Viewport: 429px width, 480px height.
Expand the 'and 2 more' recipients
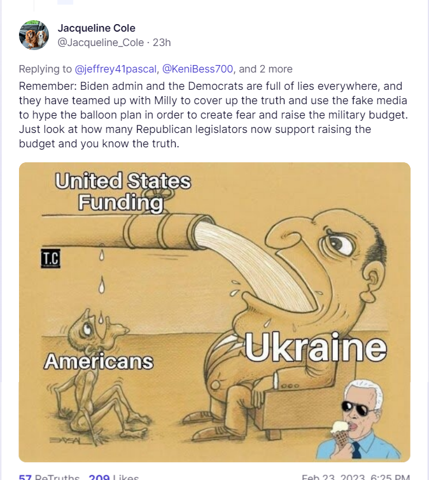265,69
